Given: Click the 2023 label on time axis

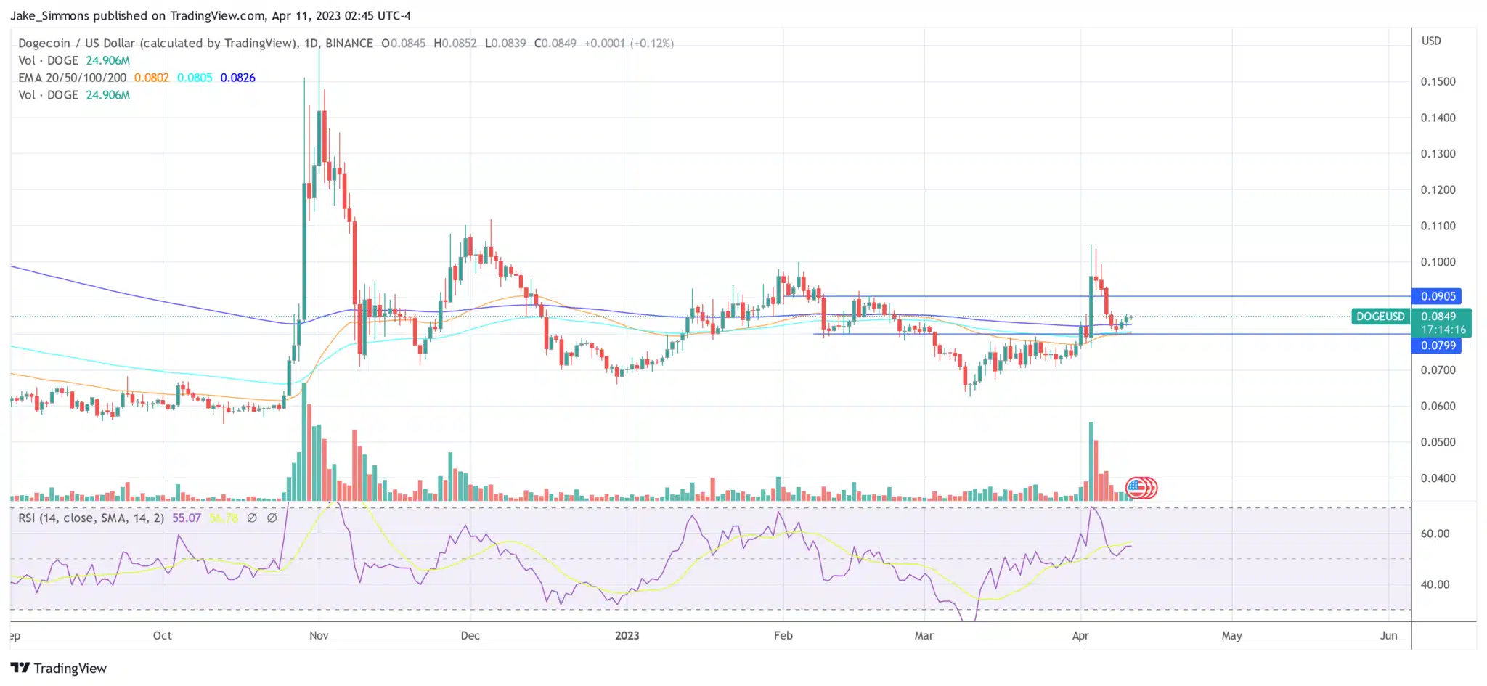Looking at the screenshot, I should 627,636.
